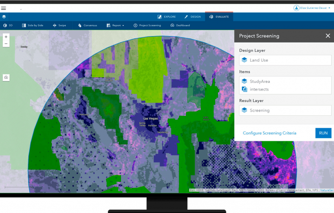Click the intersects icon

tap(244, 89)
